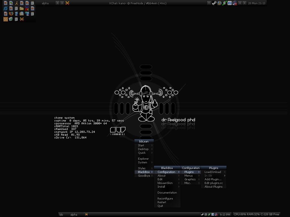290x217 pixels.
Task: Open the single computer monitor icon in grid
Action: (16, 14)
